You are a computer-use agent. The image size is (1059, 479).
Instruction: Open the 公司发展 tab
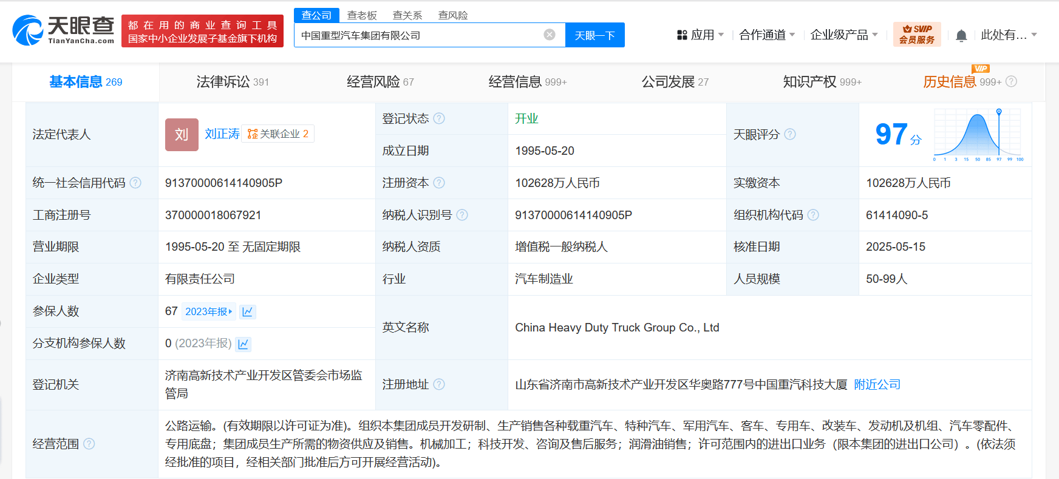(675, 82)
